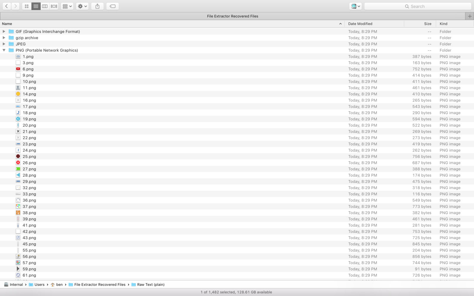Select the File Extractor Recovered Files tab
Viewport: 474px width, 296px height.
click(233, 16)
